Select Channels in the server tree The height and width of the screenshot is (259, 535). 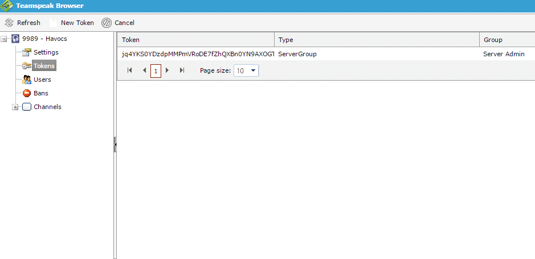point(47,107)
